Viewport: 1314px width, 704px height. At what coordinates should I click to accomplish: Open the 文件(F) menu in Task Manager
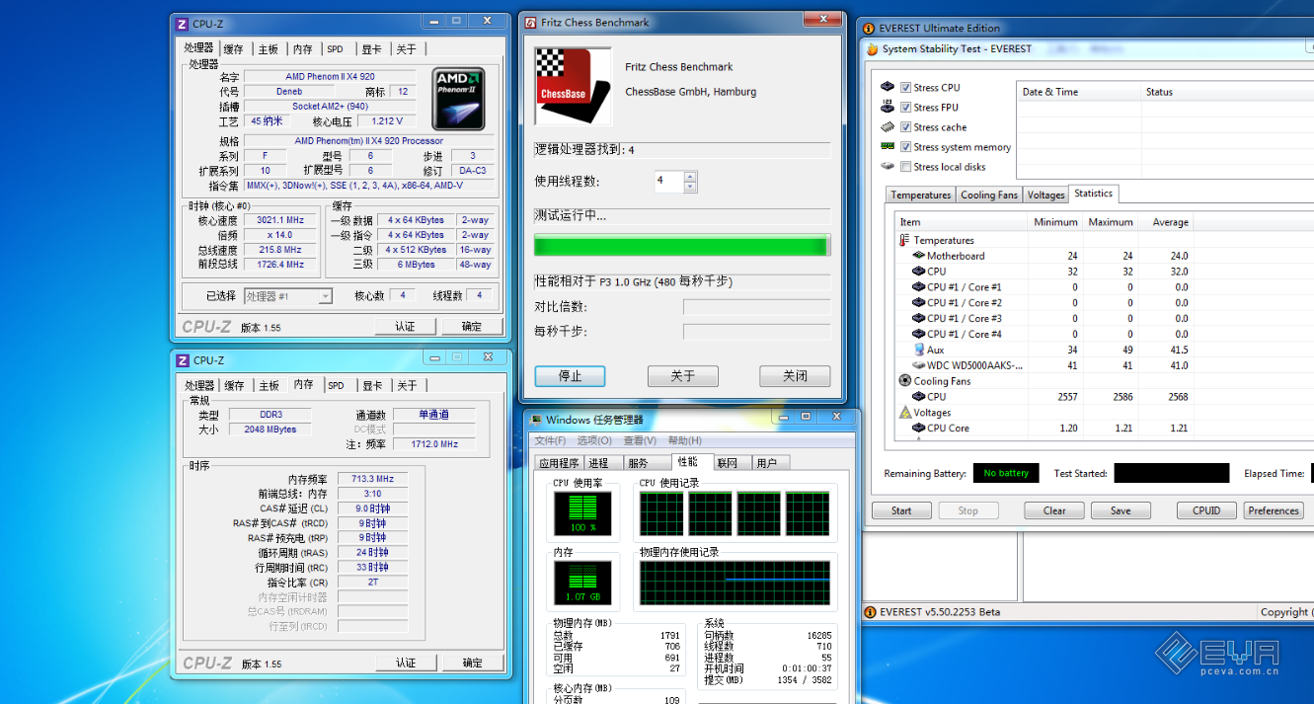click(551, 440)
